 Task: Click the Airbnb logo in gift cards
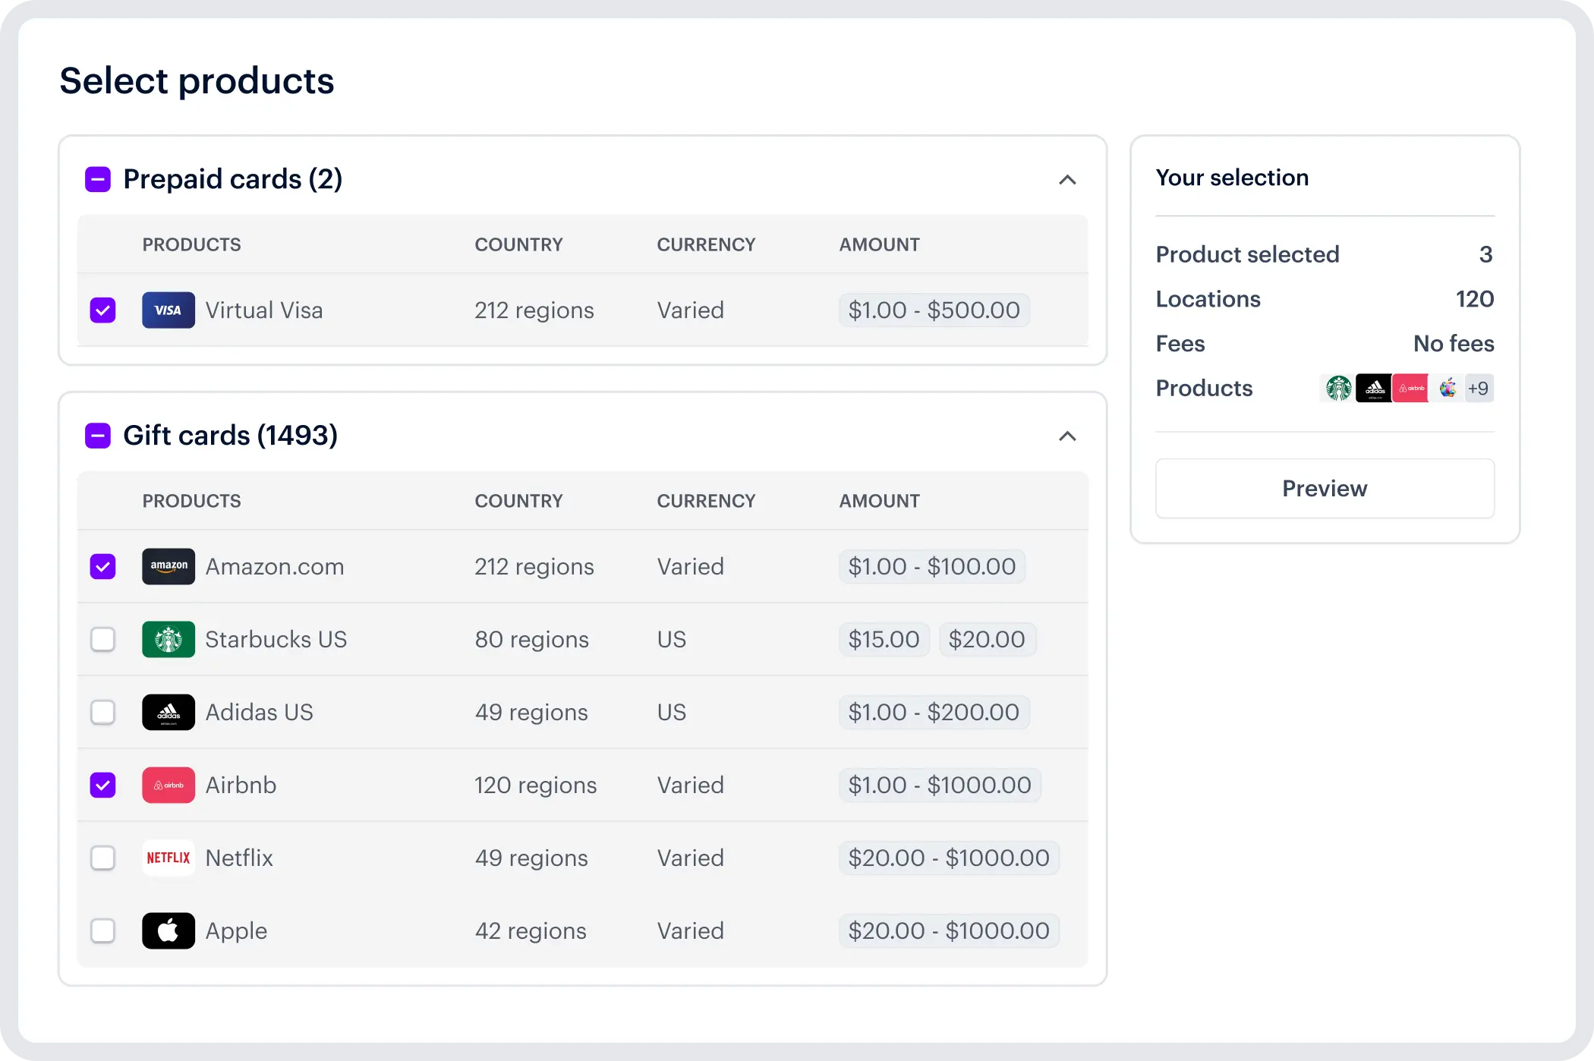[168, 786]
